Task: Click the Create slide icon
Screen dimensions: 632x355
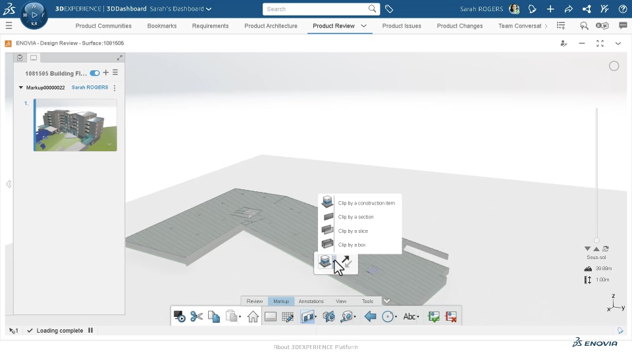Action: click(x=270, y=317)
